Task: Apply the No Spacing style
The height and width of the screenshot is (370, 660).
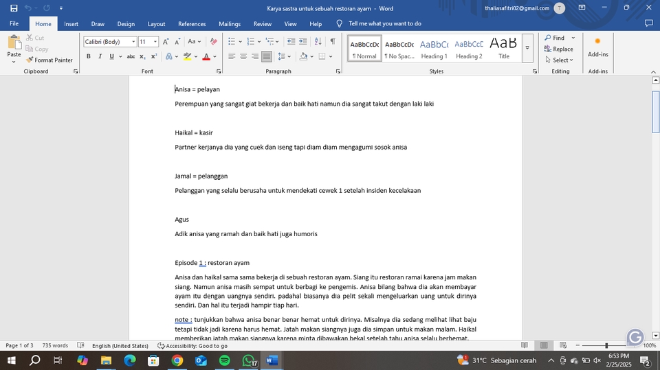Action: pyautogui.click(x=399, y=48)
